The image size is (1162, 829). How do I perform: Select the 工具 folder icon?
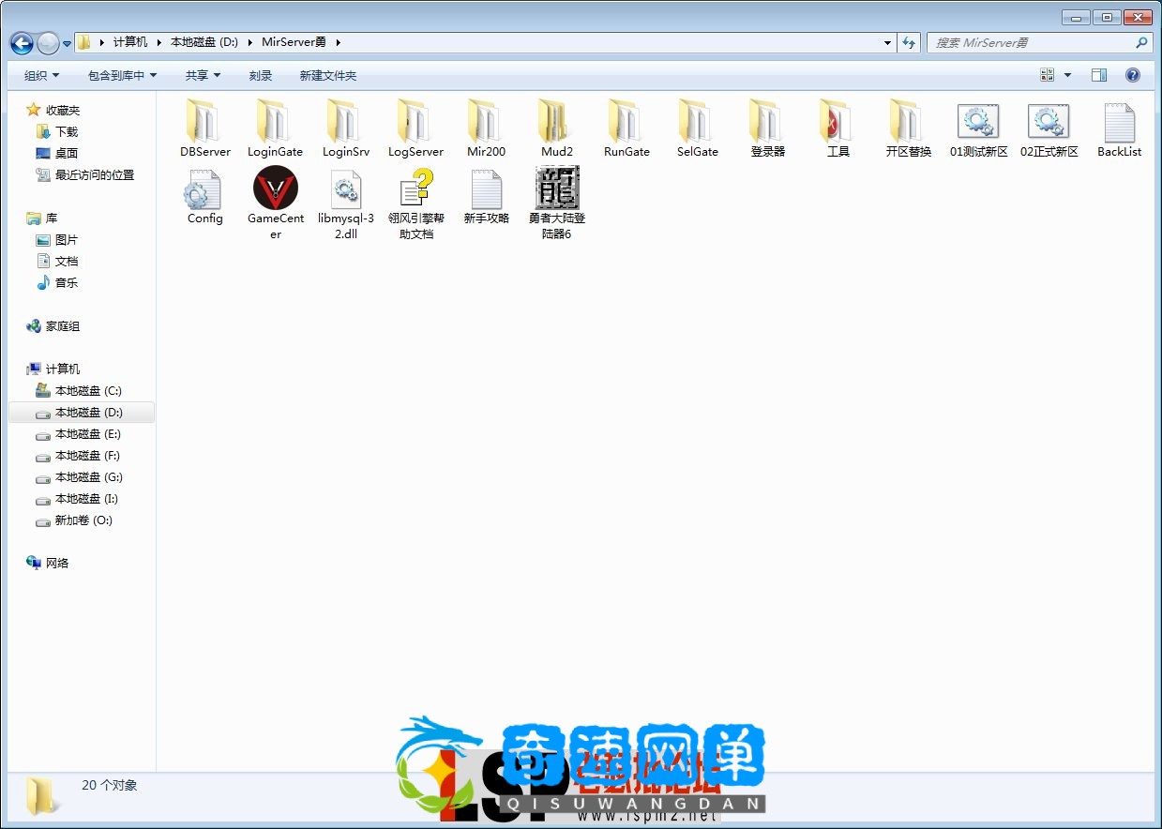point(838,123)
